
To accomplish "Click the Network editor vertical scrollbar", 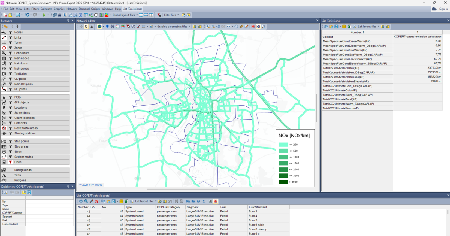I will coord(317,108).
